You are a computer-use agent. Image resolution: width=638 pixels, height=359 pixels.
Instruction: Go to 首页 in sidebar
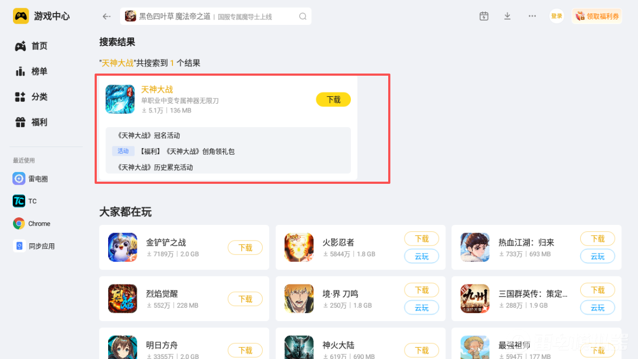click(31, 46)
